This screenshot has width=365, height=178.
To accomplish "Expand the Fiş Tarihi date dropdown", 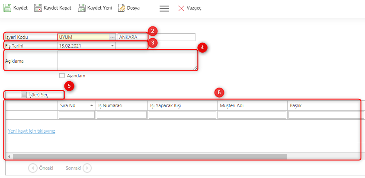I will tap(112, 45).
